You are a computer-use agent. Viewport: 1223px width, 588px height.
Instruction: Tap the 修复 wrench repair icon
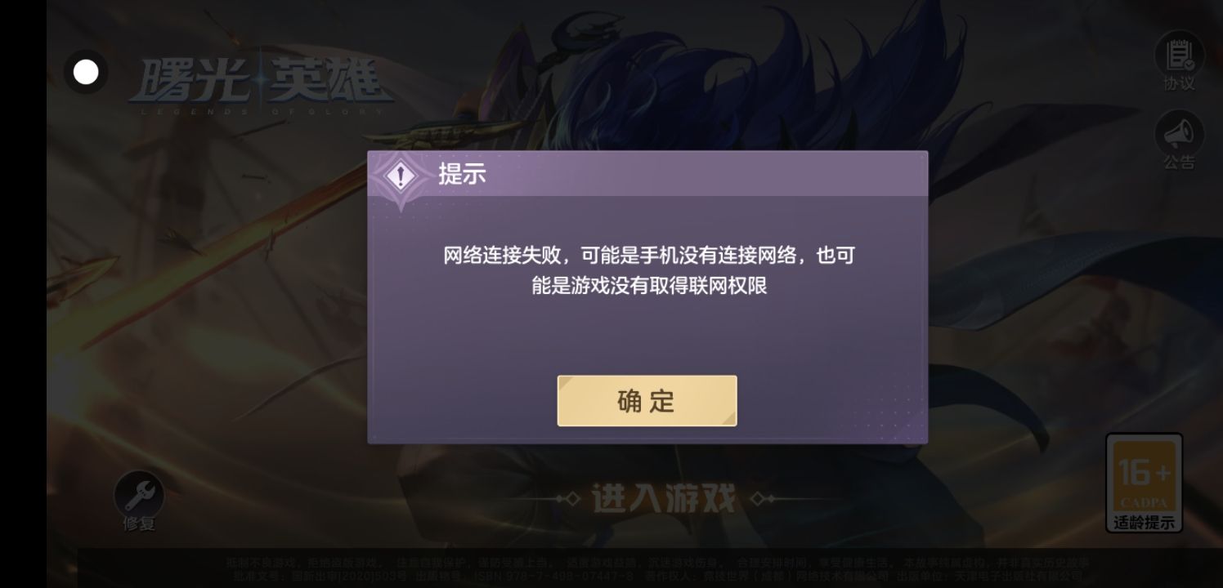coord(139,494)
